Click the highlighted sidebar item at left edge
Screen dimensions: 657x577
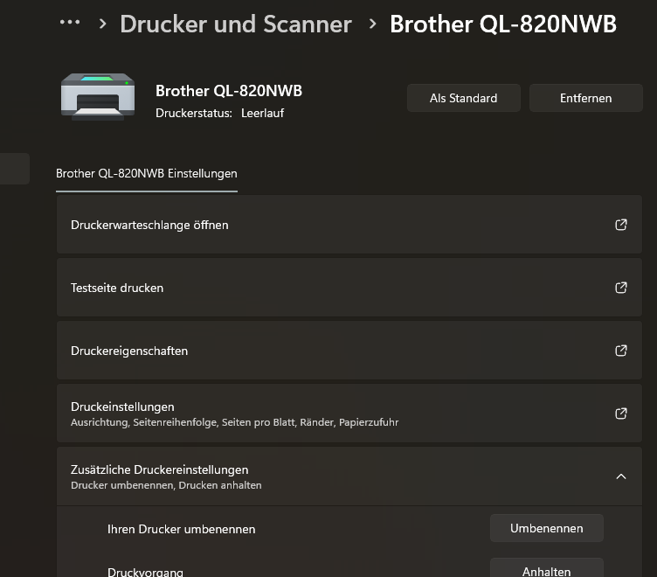[x=14, y=169]
